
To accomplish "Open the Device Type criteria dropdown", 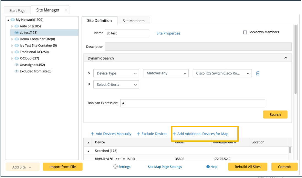I will [x=116, y=73].
